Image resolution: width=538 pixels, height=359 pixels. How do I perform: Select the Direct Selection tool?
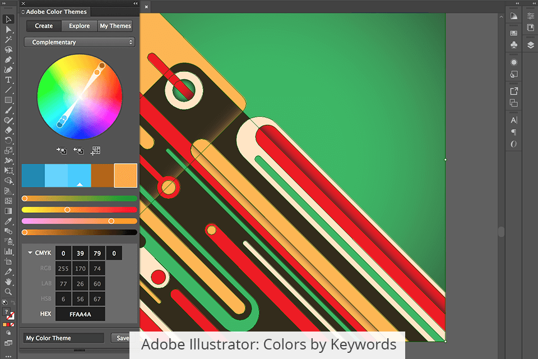(x=8, y=30)
